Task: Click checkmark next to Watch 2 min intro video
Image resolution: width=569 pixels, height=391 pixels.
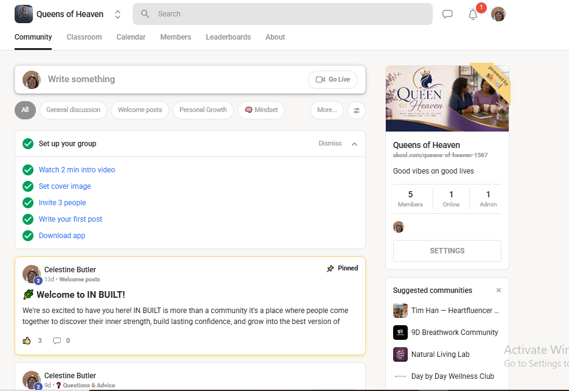Action: click(28, 170)
